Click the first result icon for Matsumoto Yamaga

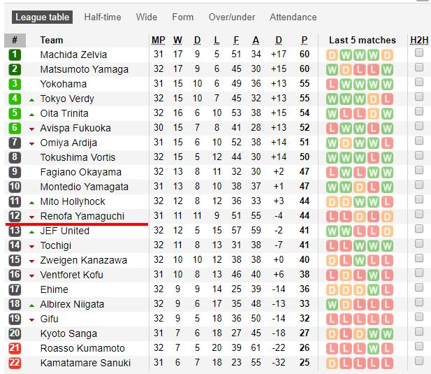click(x=332, y=69)
